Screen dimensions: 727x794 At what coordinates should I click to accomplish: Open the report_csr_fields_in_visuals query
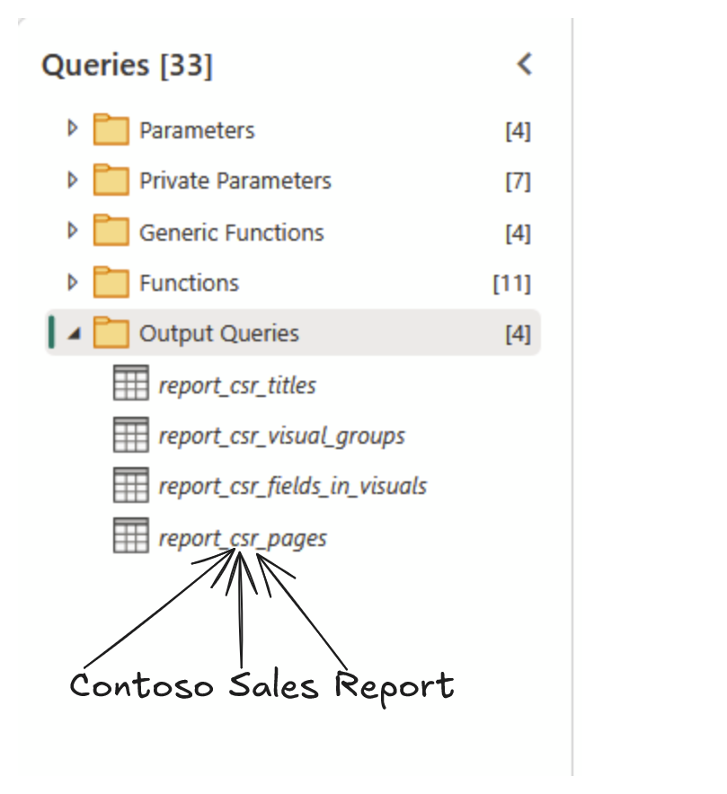pyautogui.click(x=292, y=487)
